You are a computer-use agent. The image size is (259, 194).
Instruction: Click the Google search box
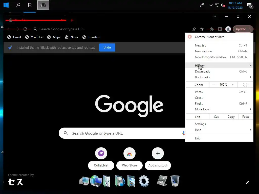coord(122,133)
